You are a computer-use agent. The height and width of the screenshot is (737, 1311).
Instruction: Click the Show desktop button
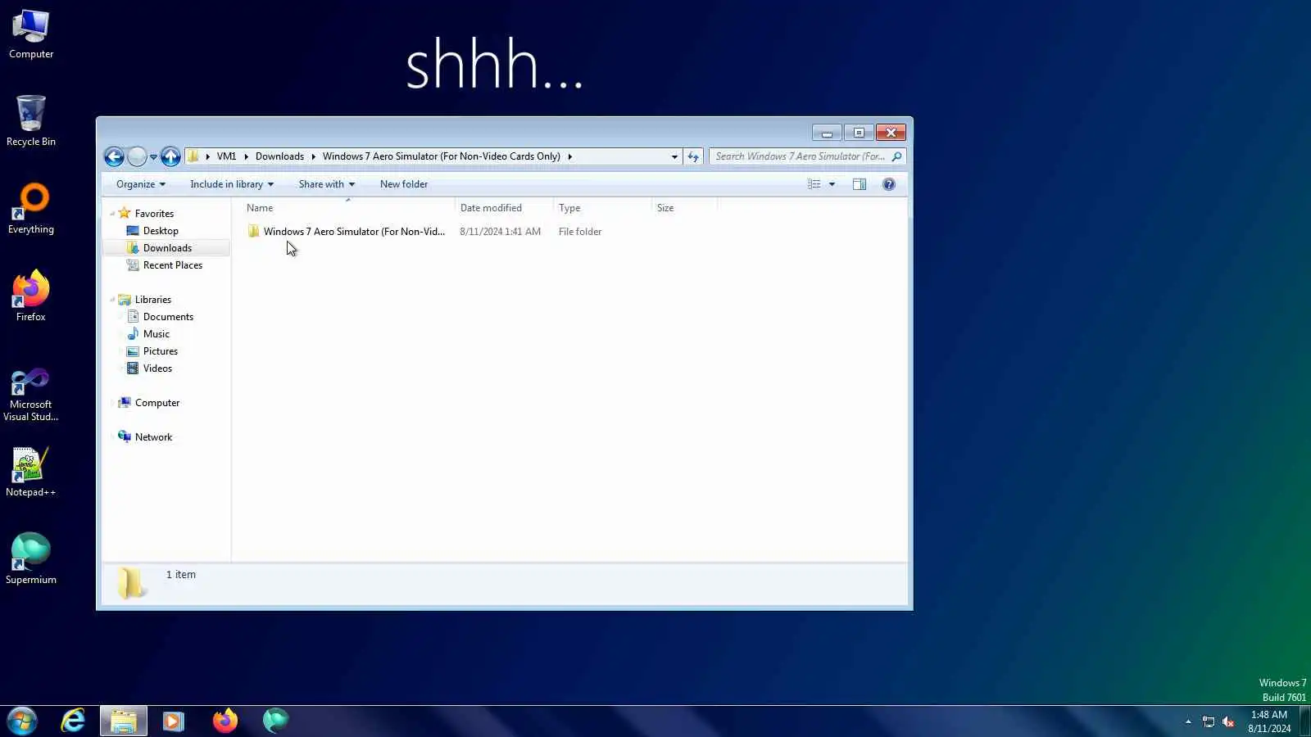pos(1304,721)
